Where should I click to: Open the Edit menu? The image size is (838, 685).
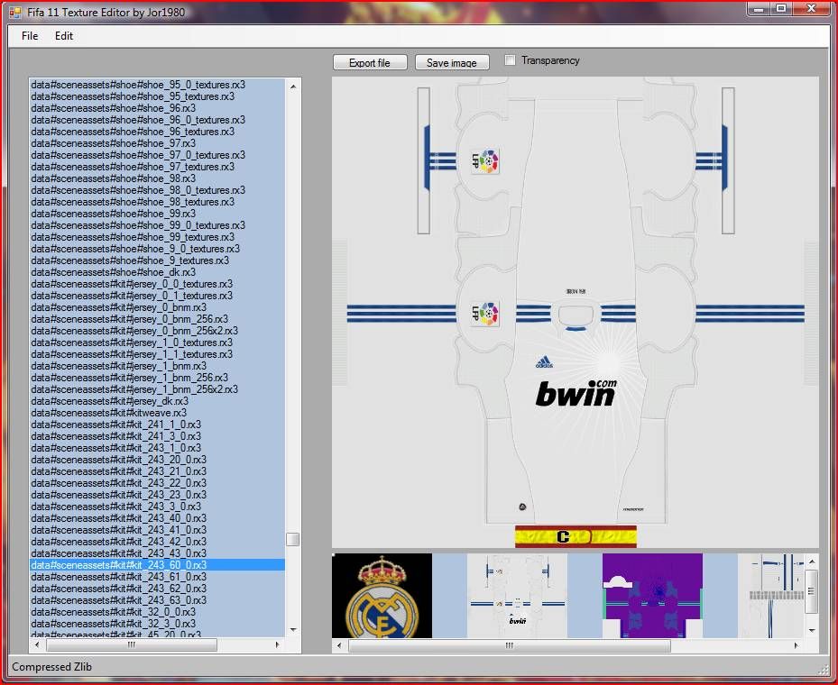pyautogui.click(x=63, y=36)
